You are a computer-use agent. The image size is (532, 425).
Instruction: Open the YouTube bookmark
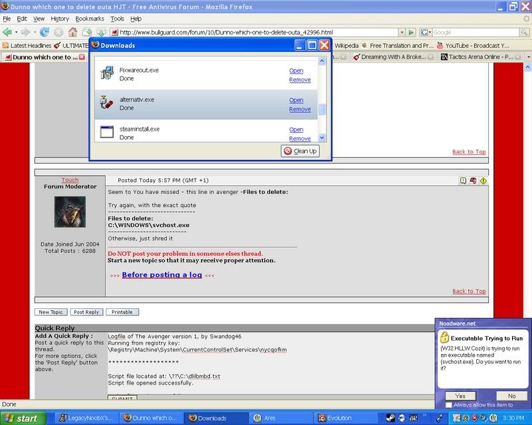[x=473, y=45]
